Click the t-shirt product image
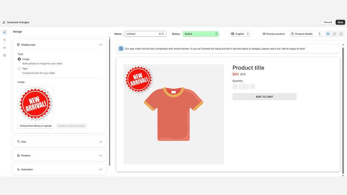Viewport: 347px width, 195px height. 173,114
